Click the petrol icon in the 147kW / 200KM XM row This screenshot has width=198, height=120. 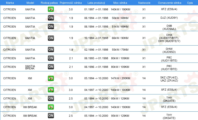pos(51,78)
